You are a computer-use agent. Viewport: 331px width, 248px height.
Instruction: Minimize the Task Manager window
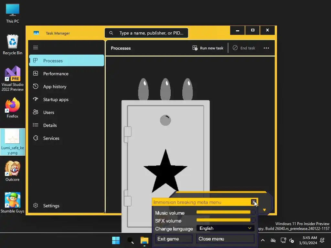[238, 30]
